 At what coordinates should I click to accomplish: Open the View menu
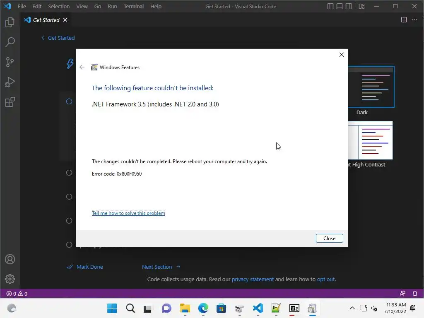[82, 6]
